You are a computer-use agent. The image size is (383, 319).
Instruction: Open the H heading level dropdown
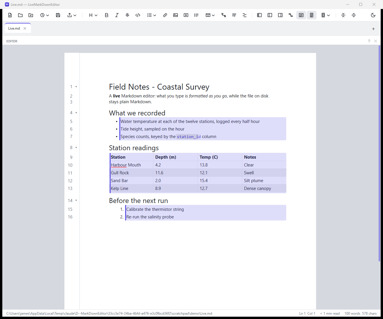pos(93,15)
